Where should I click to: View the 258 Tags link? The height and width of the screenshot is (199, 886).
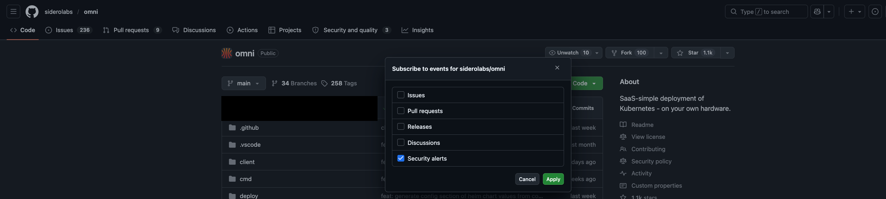339,83
